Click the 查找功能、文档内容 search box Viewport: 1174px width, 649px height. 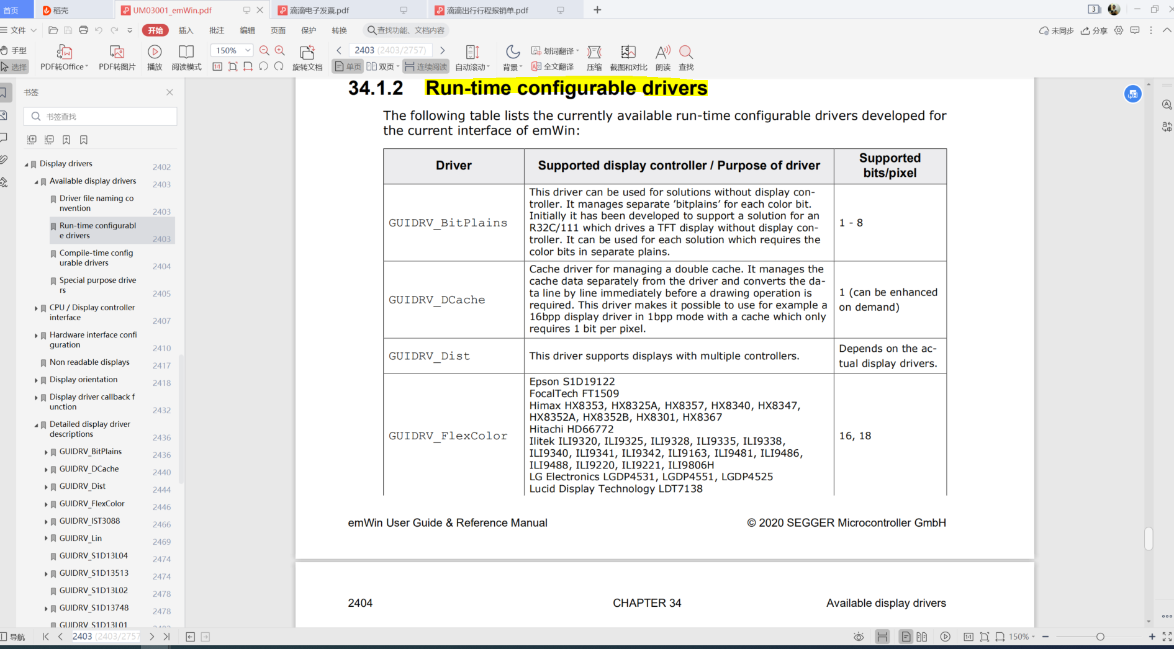(x=406, y=30)
